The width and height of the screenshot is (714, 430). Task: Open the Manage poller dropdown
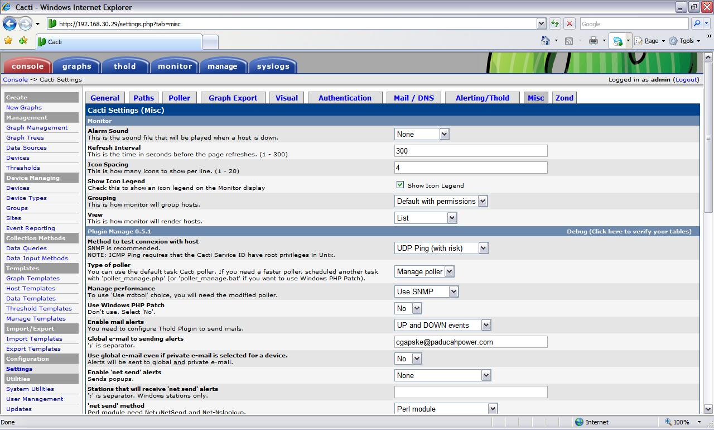pos(424,271)
